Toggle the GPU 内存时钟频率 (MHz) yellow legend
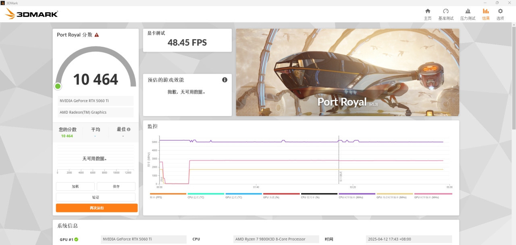Image resolution: width=516 pixels, height=245 pixels. 395,194
